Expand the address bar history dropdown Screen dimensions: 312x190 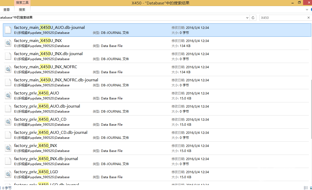click(247, 18)
